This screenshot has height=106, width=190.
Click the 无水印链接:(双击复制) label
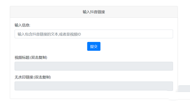(x=33, y=77)
